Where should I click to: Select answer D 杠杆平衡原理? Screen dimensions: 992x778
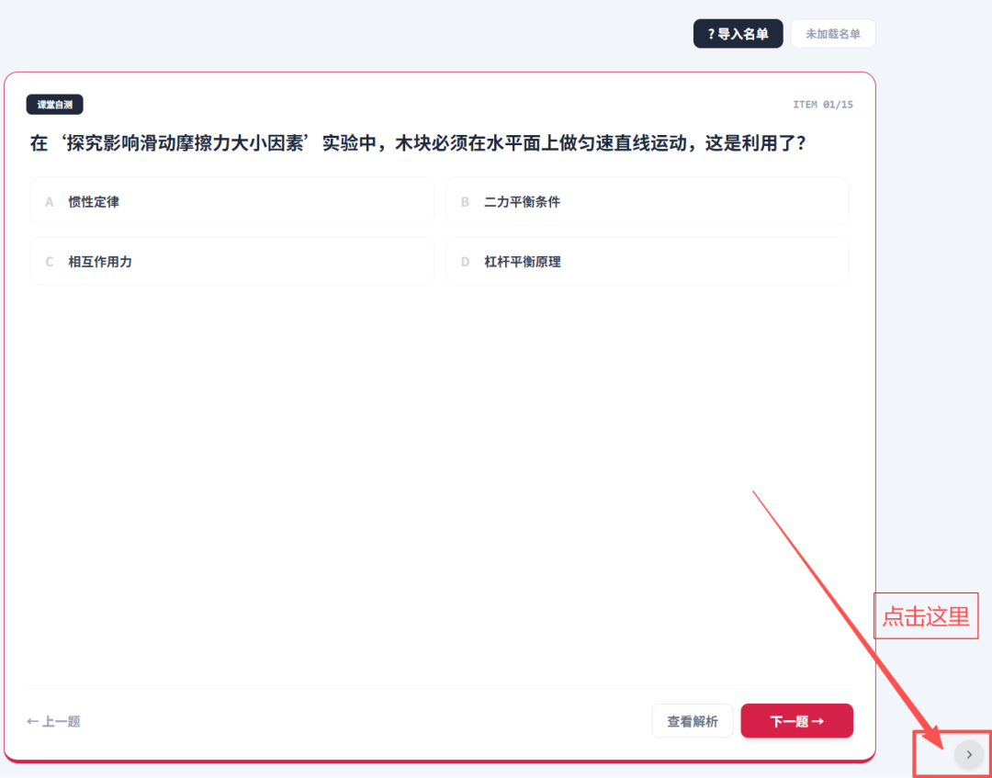(647, 261)
